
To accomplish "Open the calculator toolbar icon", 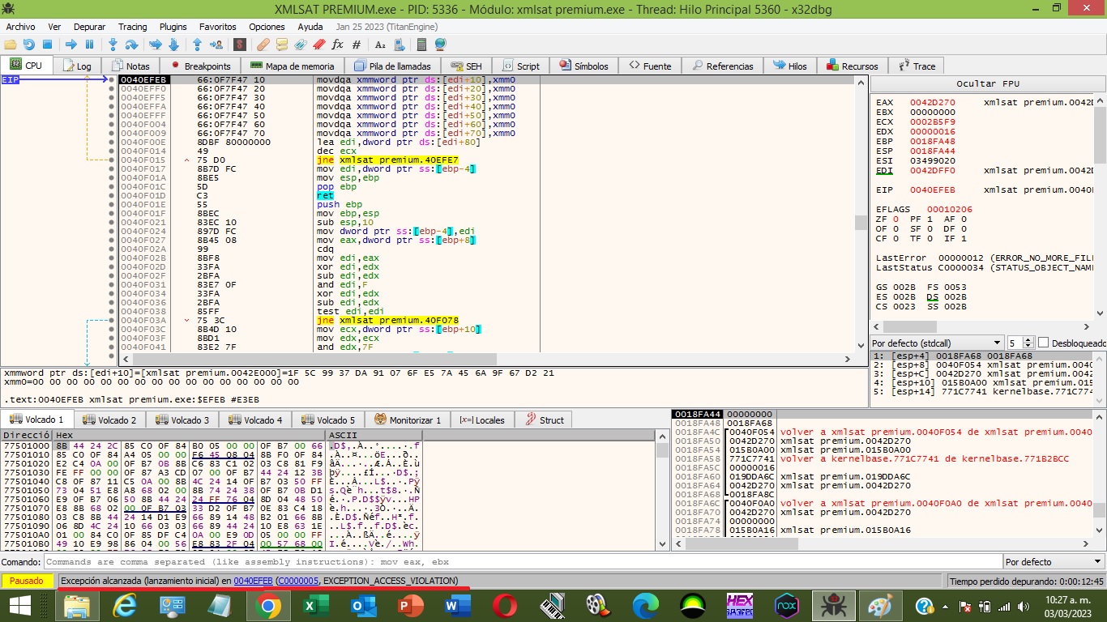I will click(421, 45).
